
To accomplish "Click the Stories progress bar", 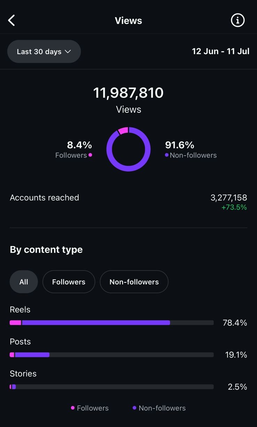I will tap(111, 387).
